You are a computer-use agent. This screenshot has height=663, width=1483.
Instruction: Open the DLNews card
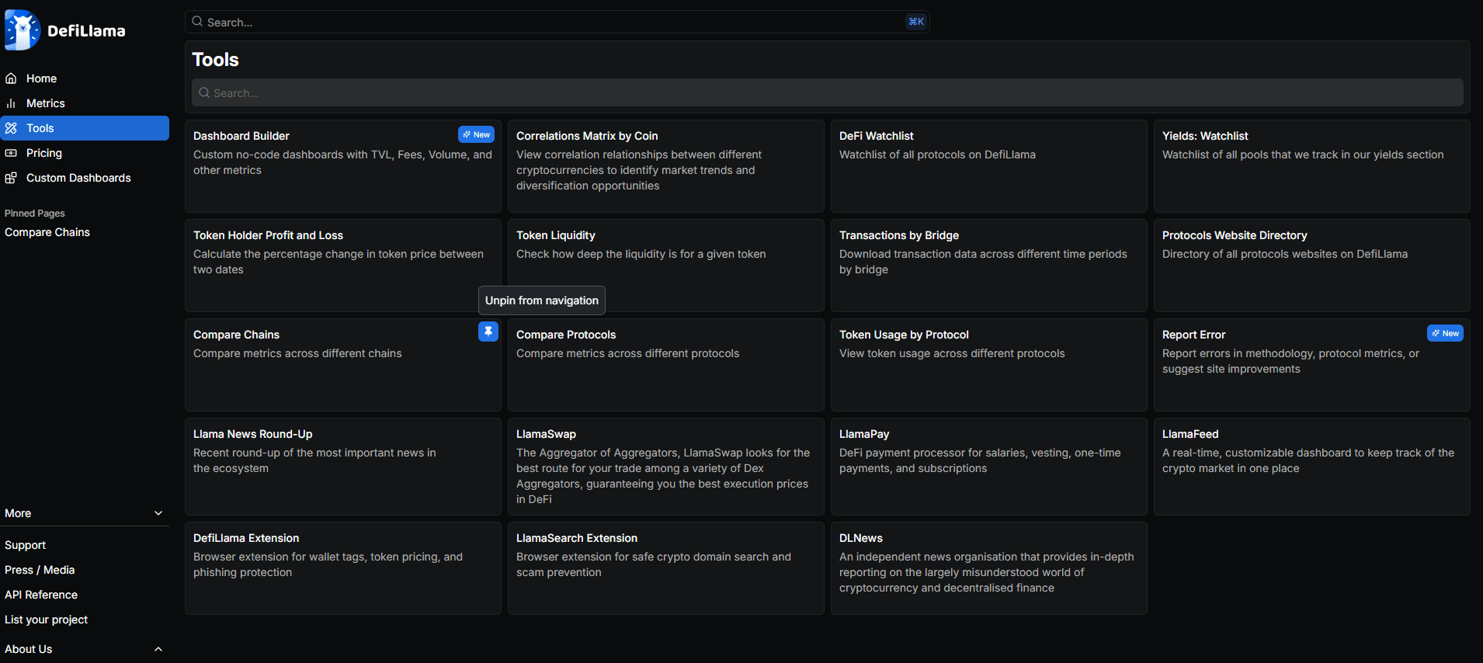989,568
